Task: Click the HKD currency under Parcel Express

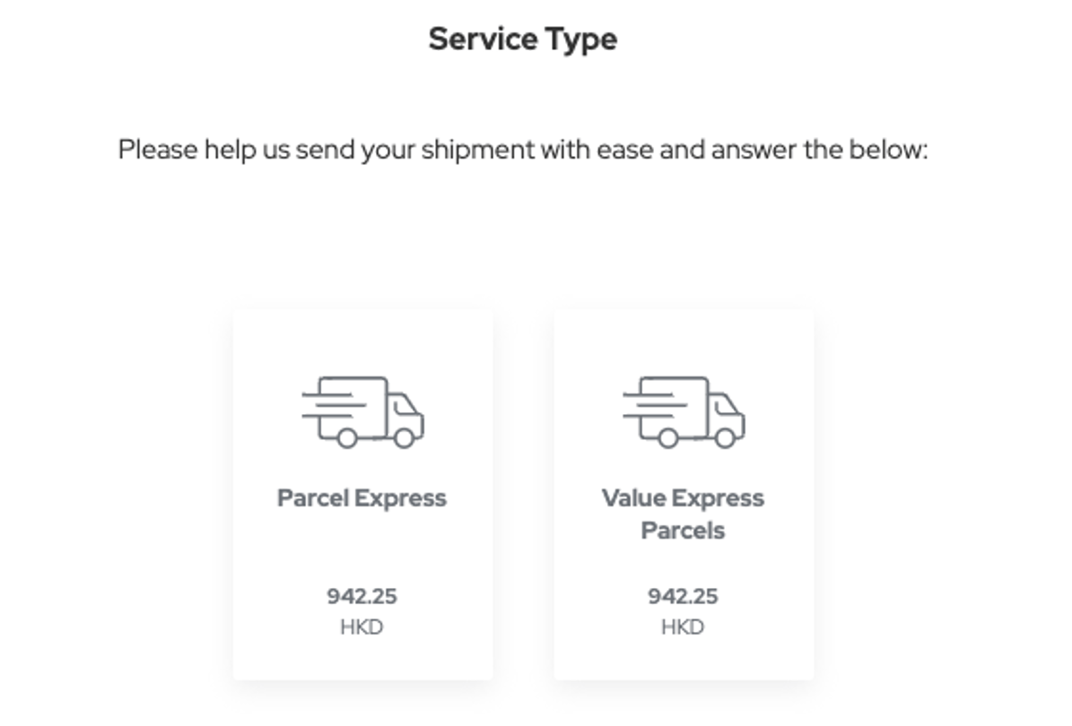Action: tap(362, 627)
